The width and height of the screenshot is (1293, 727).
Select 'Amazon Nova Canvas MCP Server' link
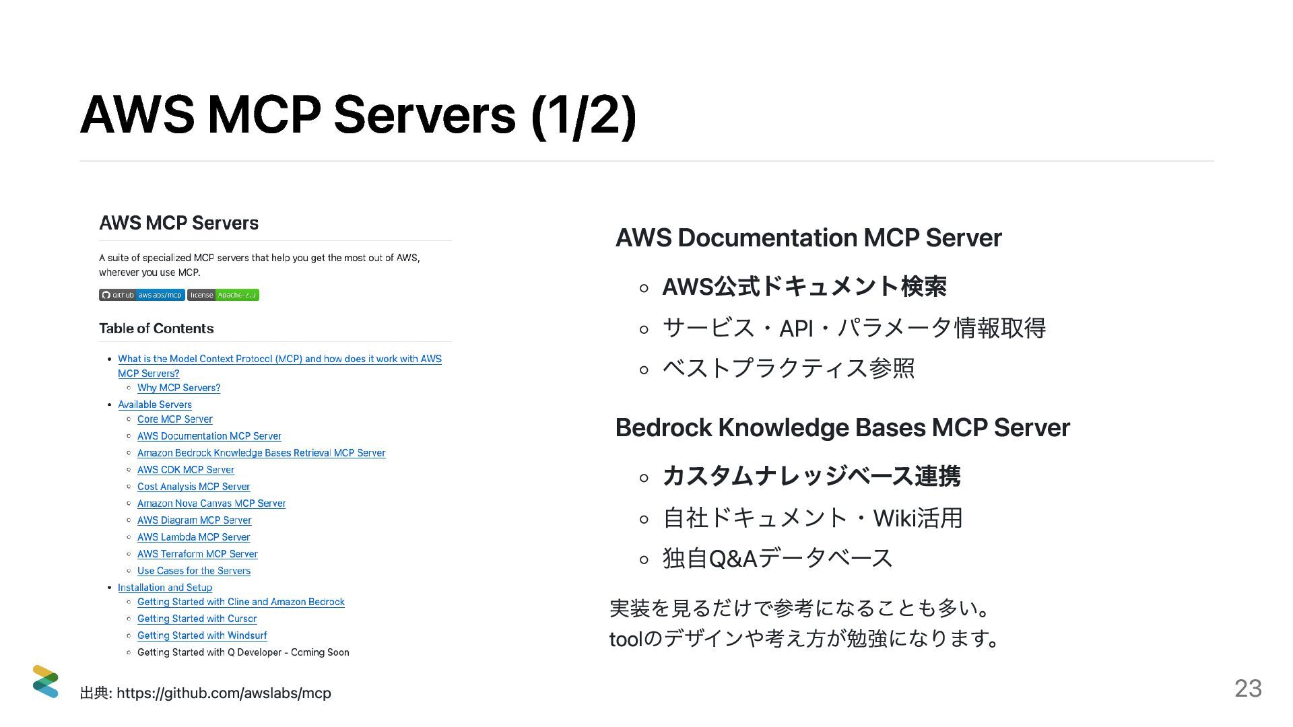click(x=211, y=504)
